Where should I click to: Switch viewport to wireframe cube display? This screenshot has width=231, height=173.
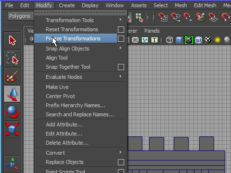coord(169,40)
